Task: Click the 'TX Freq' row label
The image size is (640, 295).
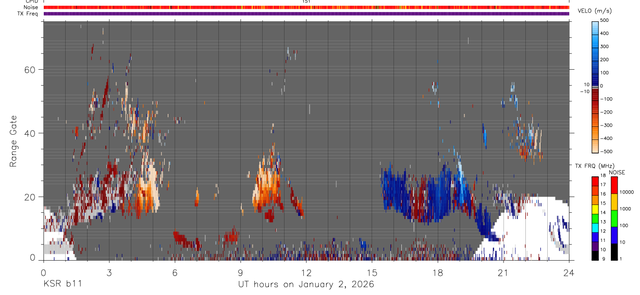Action: (x=28, y=14)
